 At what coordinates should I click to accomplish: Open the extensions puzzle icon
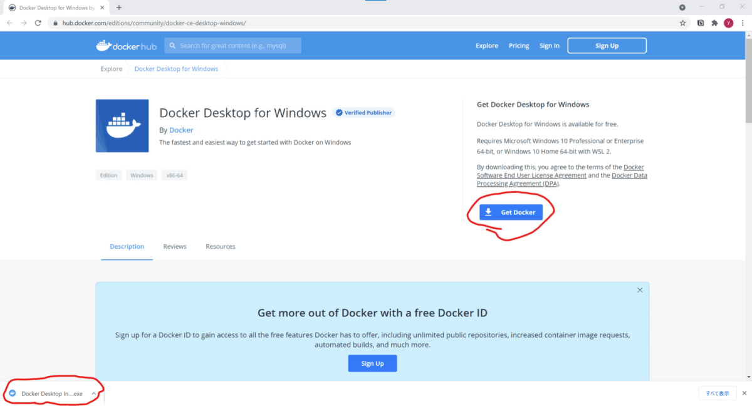[x=714, y=23]
